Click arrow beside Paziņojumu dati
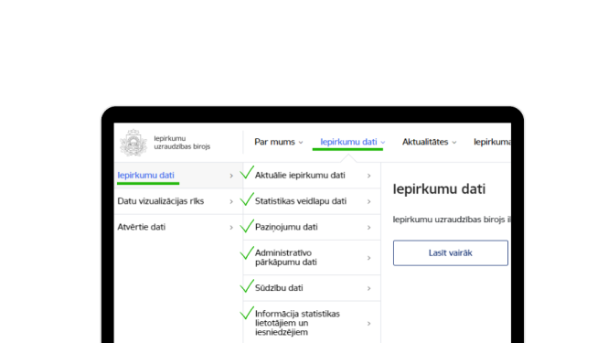 pos(368,228)
